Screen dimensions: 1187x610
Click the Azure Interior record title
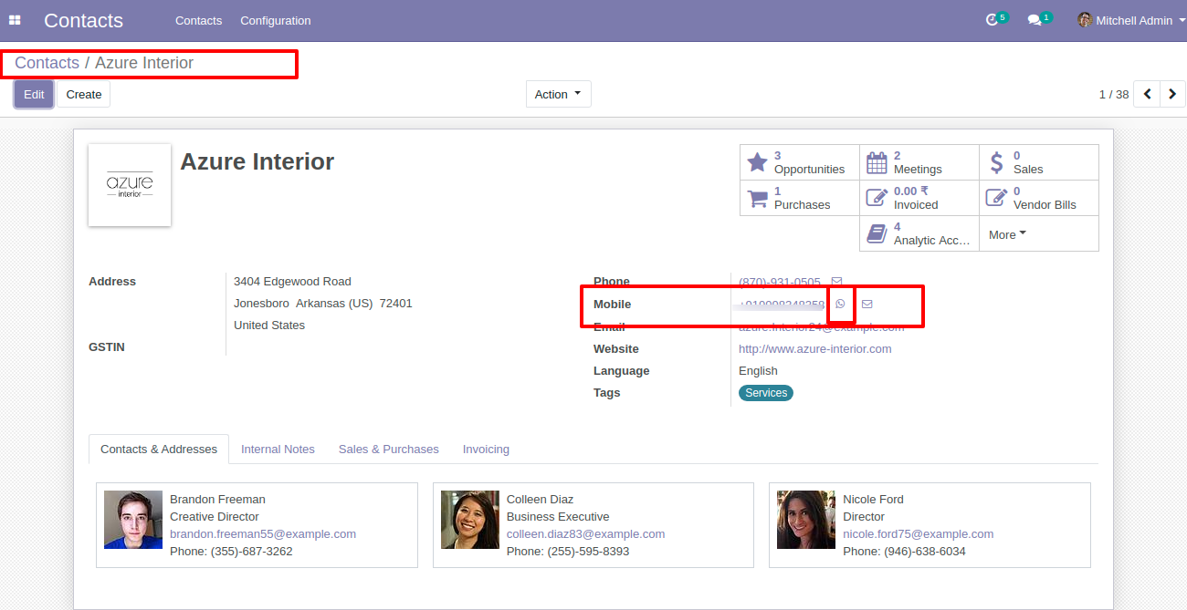(x=257, y=161)
